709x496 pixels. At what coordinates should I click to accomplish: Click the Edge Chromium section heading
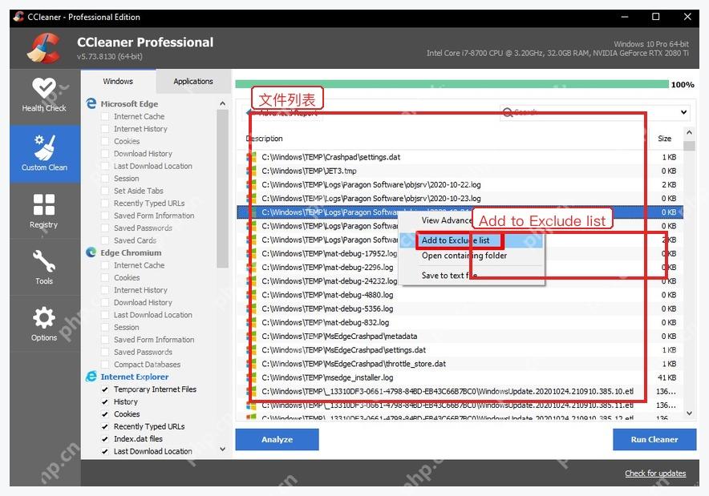[x=131, y=252]
